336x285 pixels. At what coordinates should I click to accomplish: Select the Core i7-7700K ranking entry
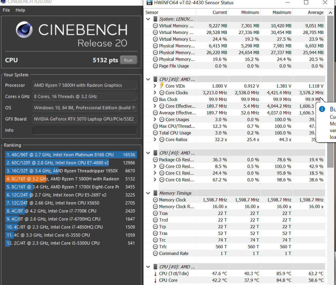pyautogui.click(x=71, y=211)
